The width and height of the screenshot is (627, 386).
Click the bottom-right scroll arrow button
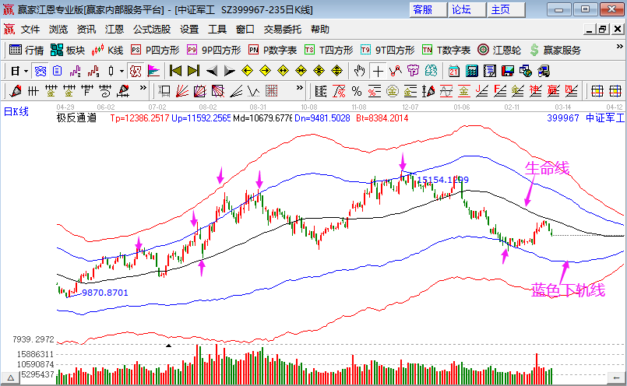616,377
